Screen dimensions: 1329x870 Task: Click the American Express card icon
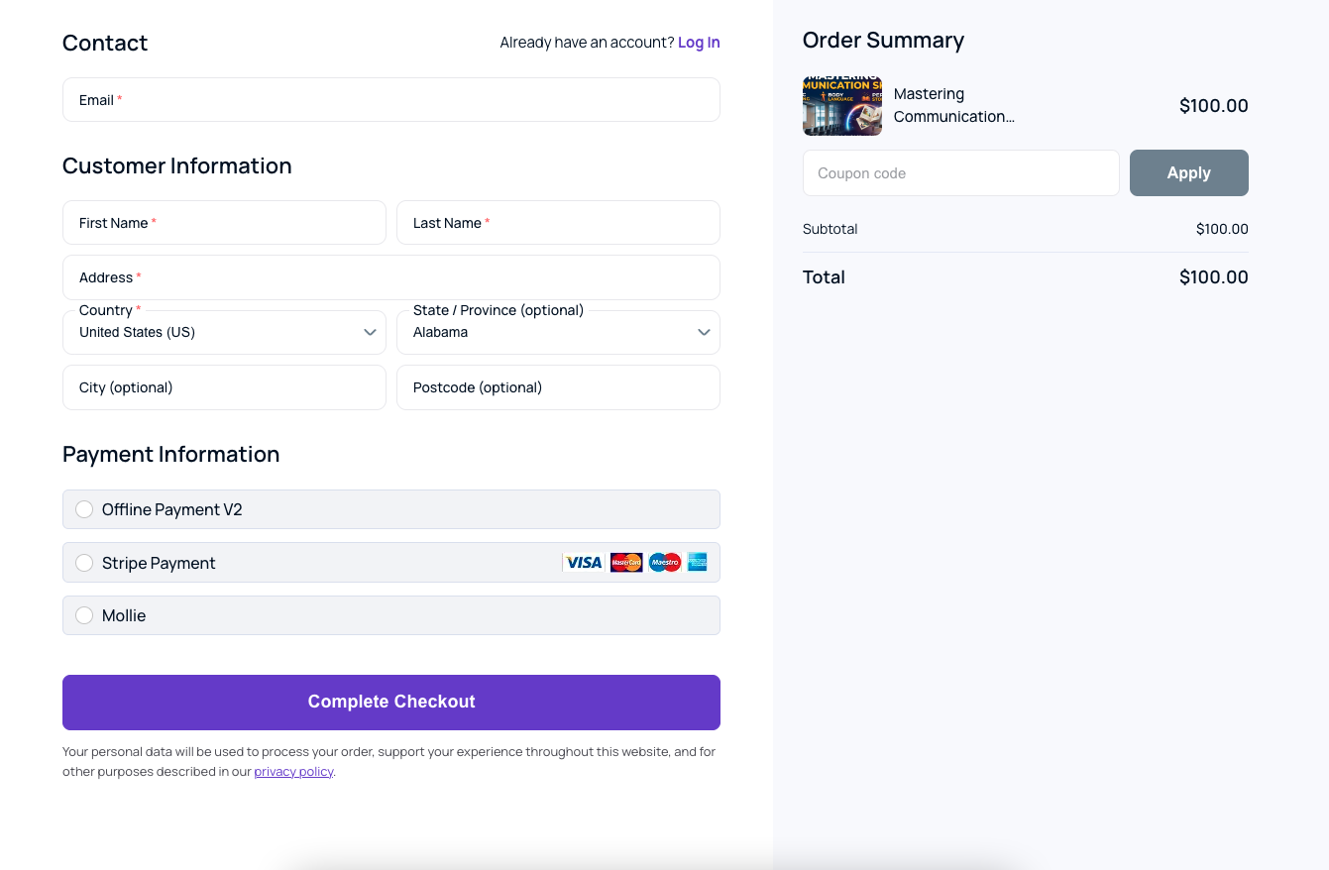(x=697, y=563)
